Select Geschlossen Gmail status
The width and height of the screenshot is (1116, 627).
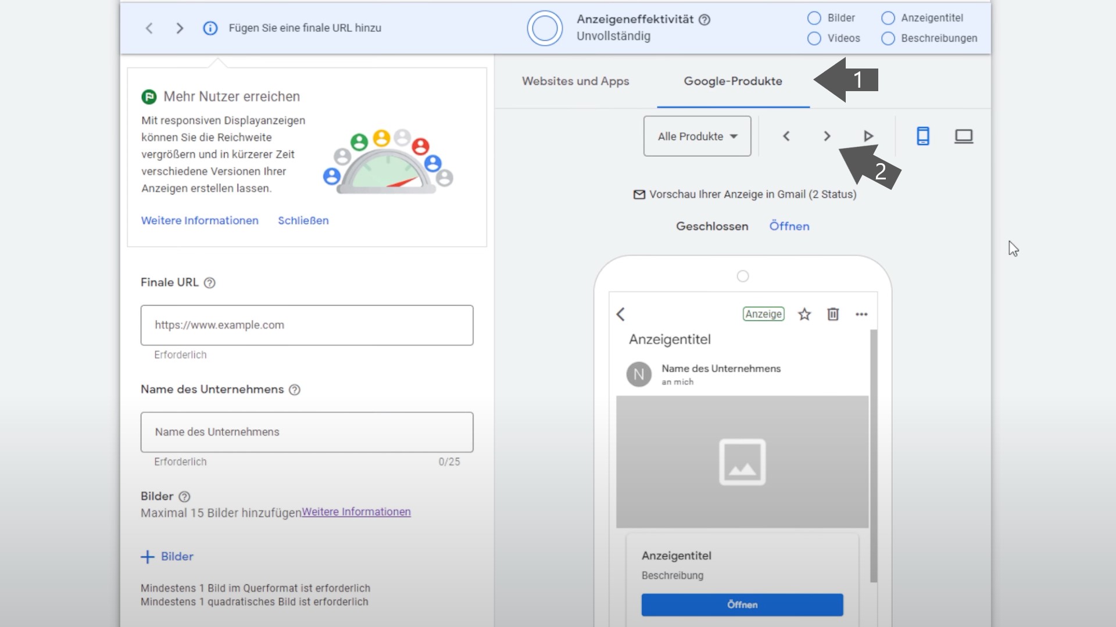(712, 226)
